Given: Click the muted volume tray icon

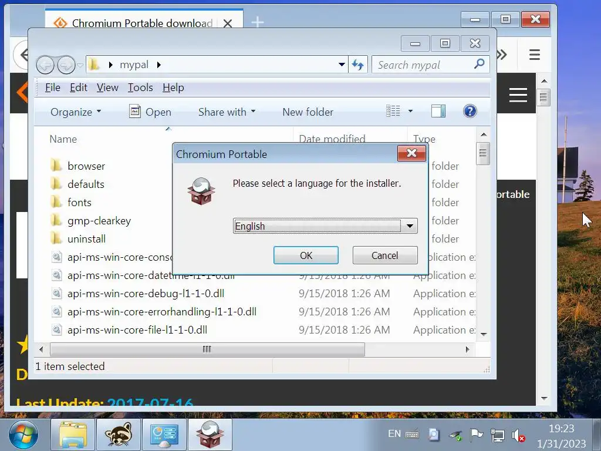Looking at the screenshot, I should 518,435.
